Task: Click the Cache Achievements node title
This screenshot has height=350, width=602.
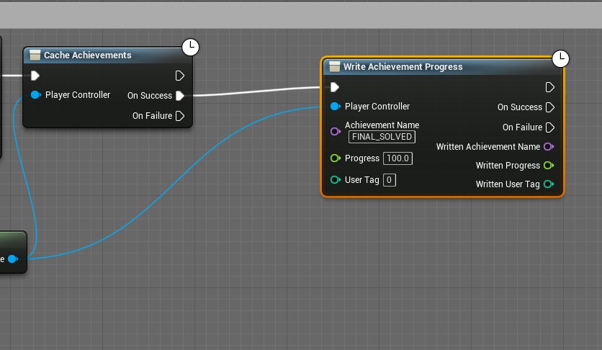Action: (x=87, y=55)
